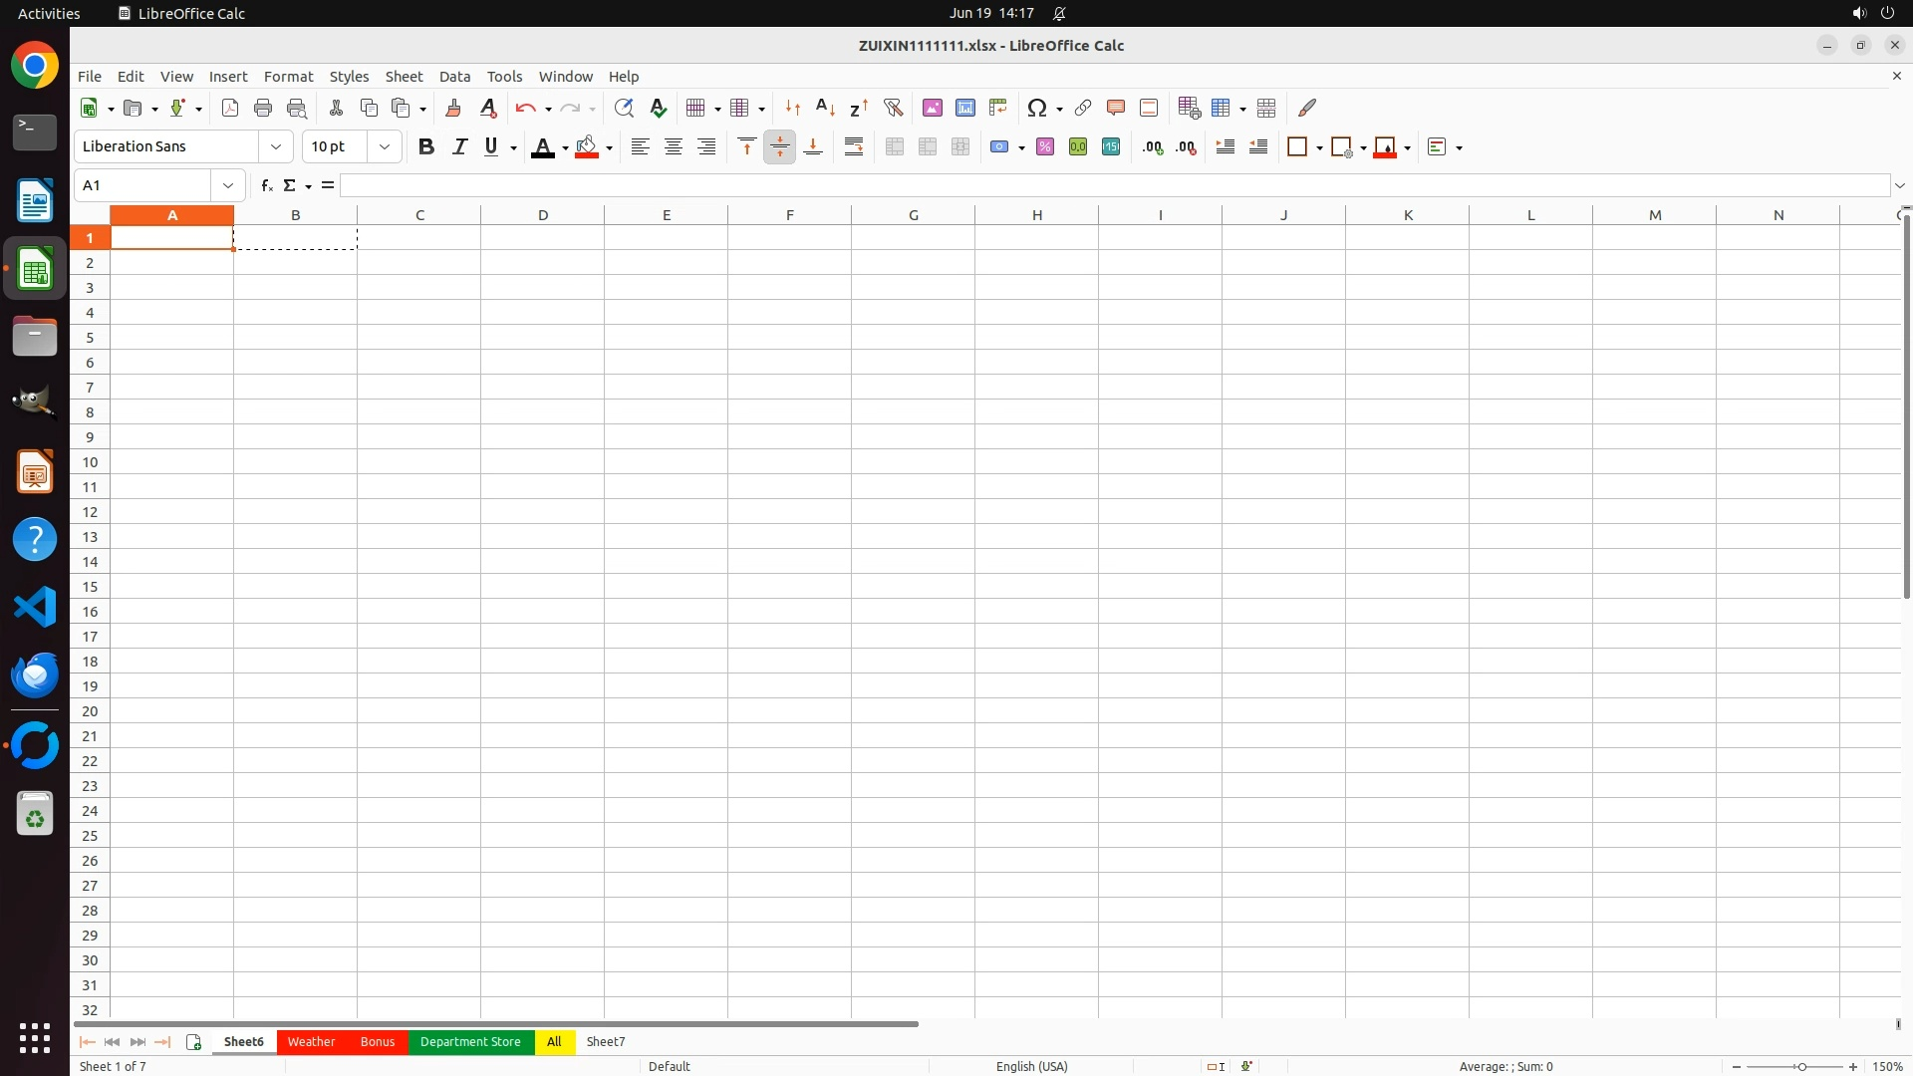Viewport: 1913px width, 1076px height.
Task: Click the Add New Sheet button
Action: click(194, 1042)
